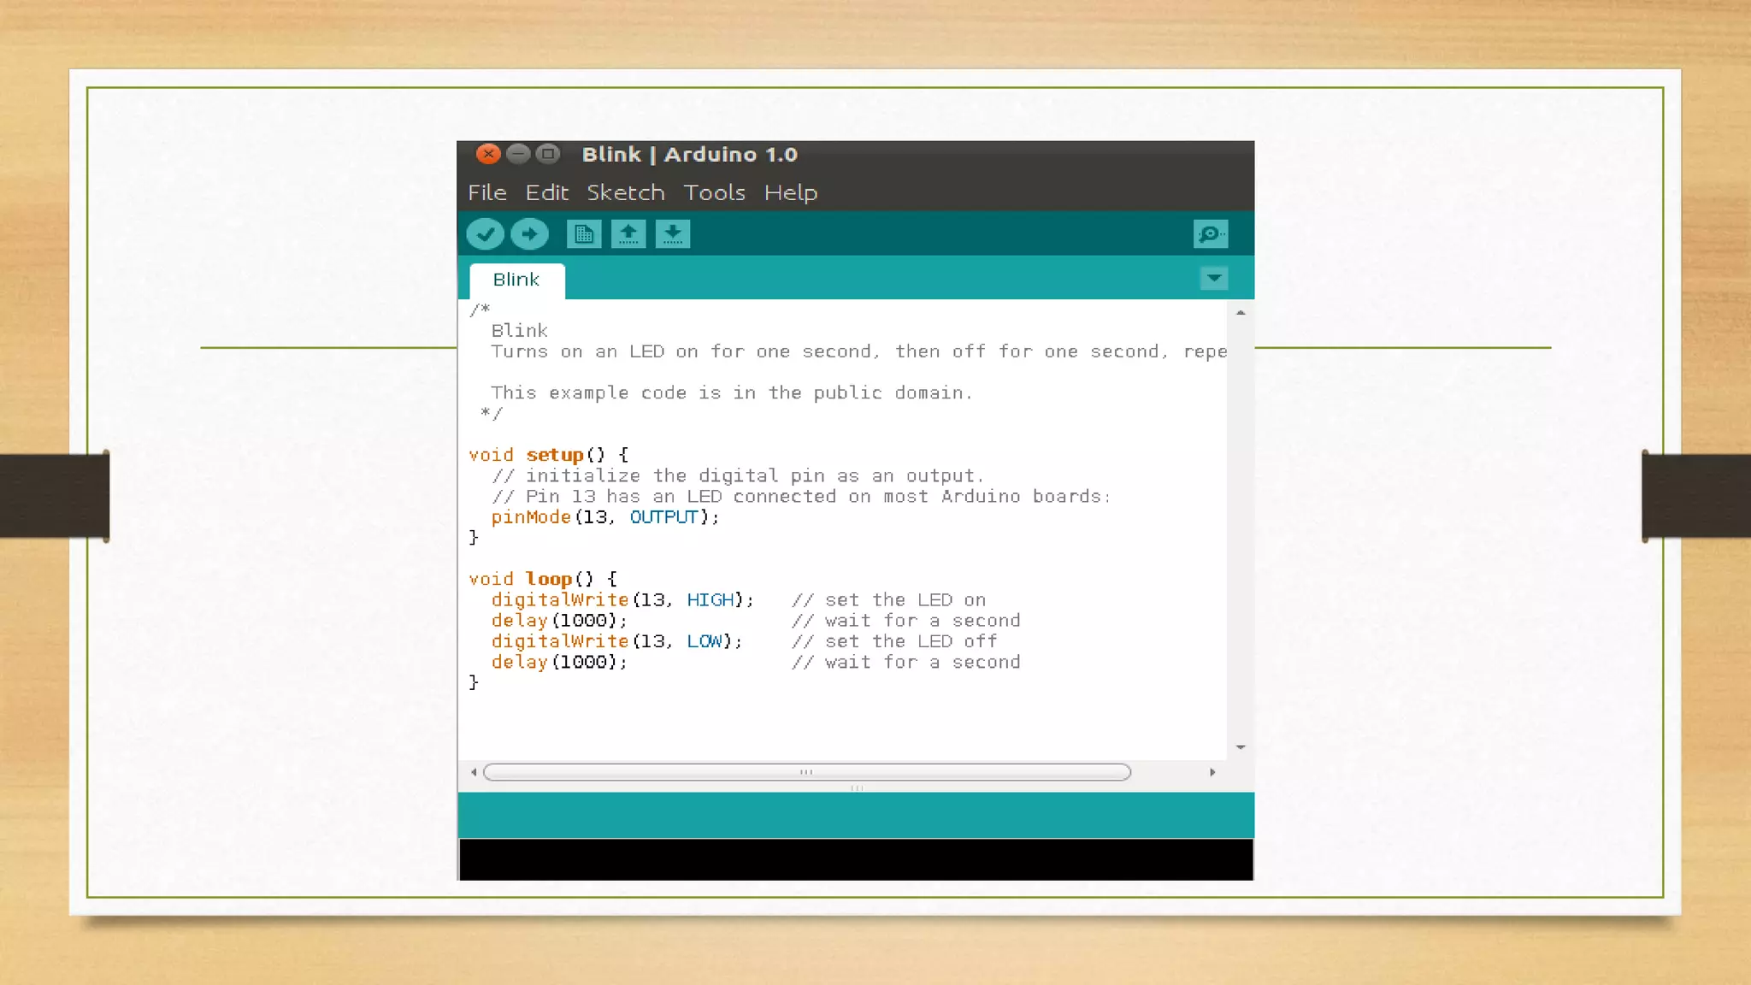The image size is (1751, 985).
Task: Maximize the Arduino window
Action: (x=548, y=154)
